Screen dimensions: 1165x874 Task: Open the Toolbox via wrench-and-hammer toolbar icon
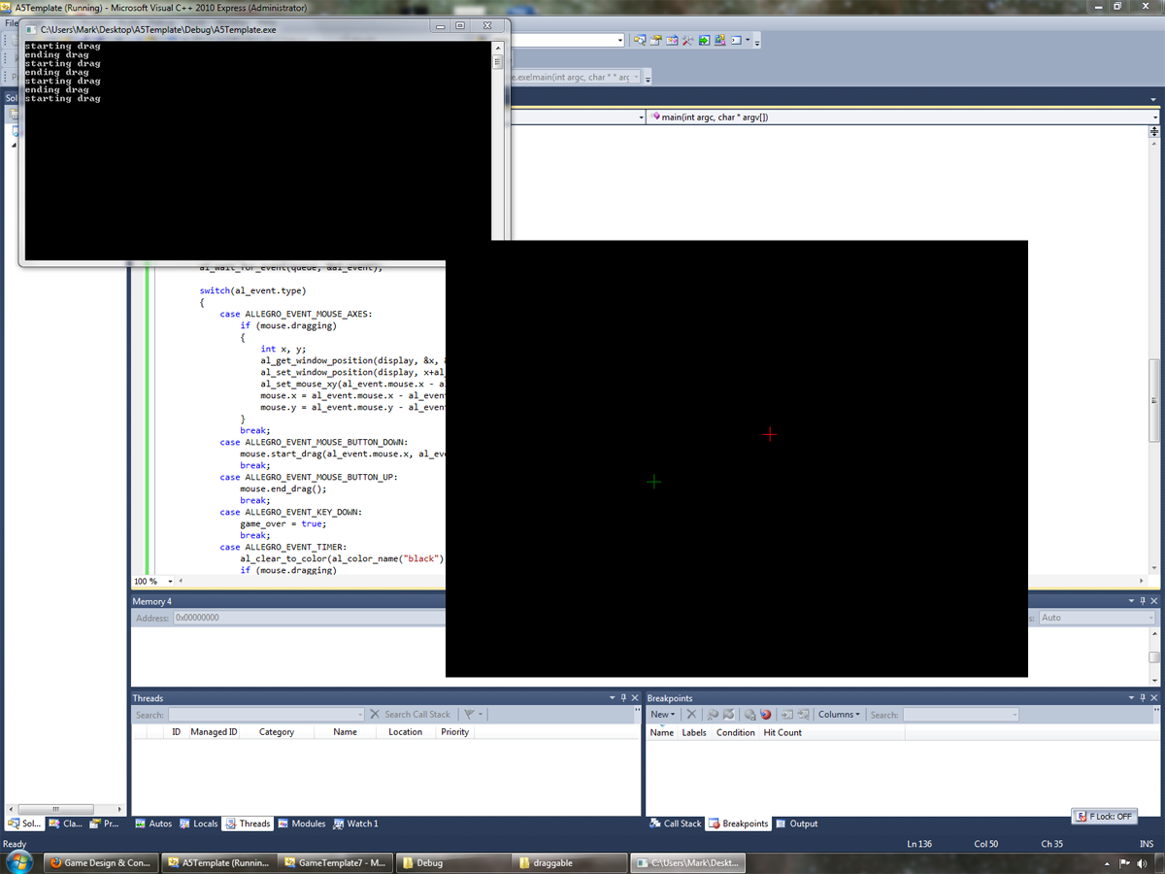coord(687,40)
